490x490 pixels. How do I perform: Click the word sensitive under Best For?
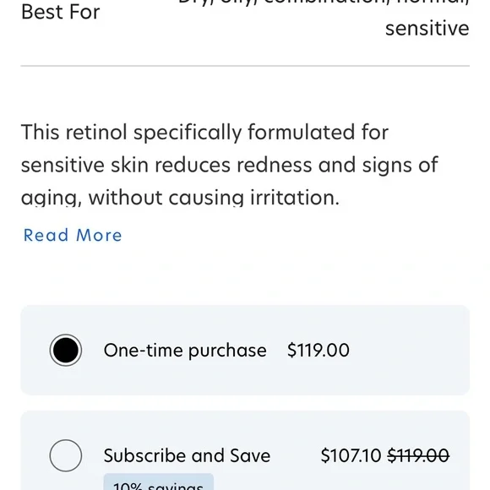(427, 29)
